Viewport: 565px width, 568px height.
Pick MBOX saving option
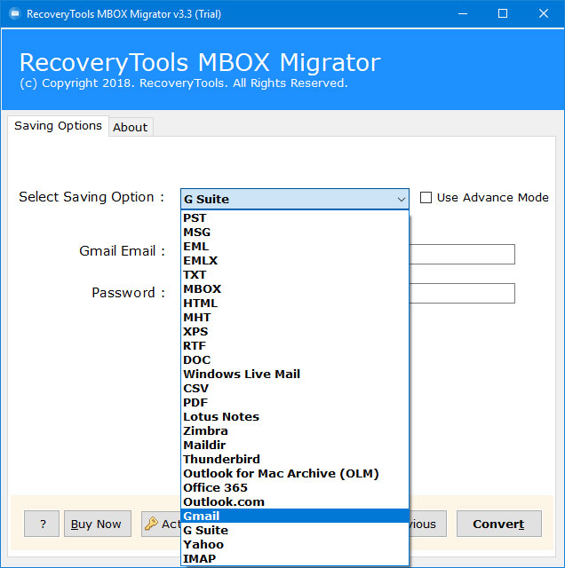point(295,289)
